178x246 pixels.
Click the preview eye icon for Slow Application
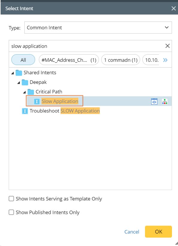154,101
